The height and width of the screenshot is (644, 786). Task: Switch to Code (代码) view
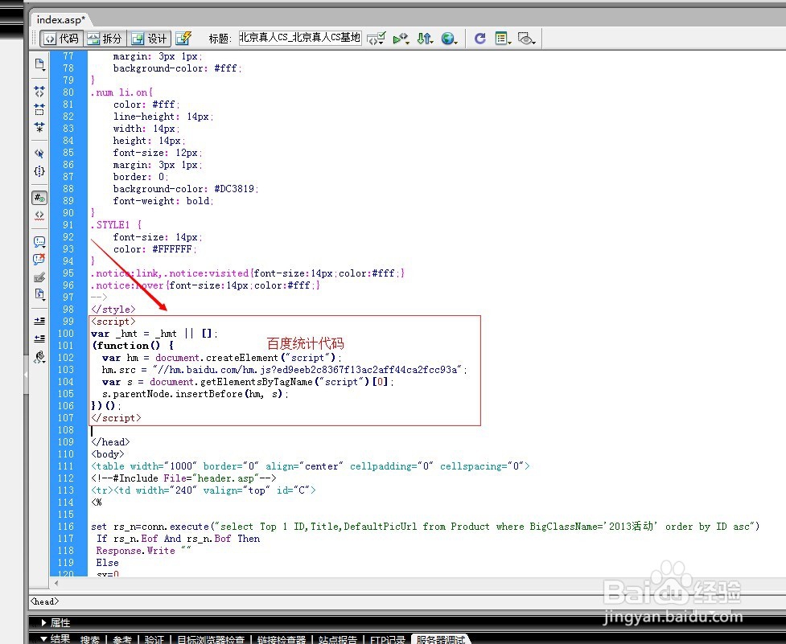coord(61,39)
